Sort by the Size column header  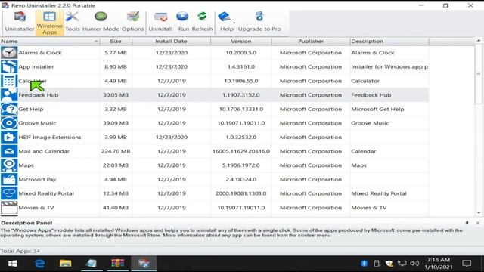click(x=116, y=42)
